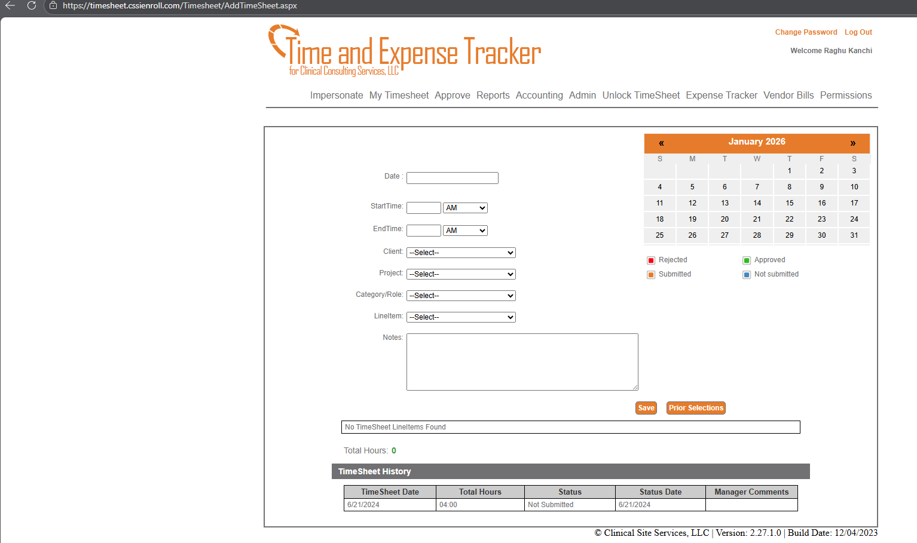Open Unlock TimeSheet menu item
The image size is (917, 543).
coord(641,96)
